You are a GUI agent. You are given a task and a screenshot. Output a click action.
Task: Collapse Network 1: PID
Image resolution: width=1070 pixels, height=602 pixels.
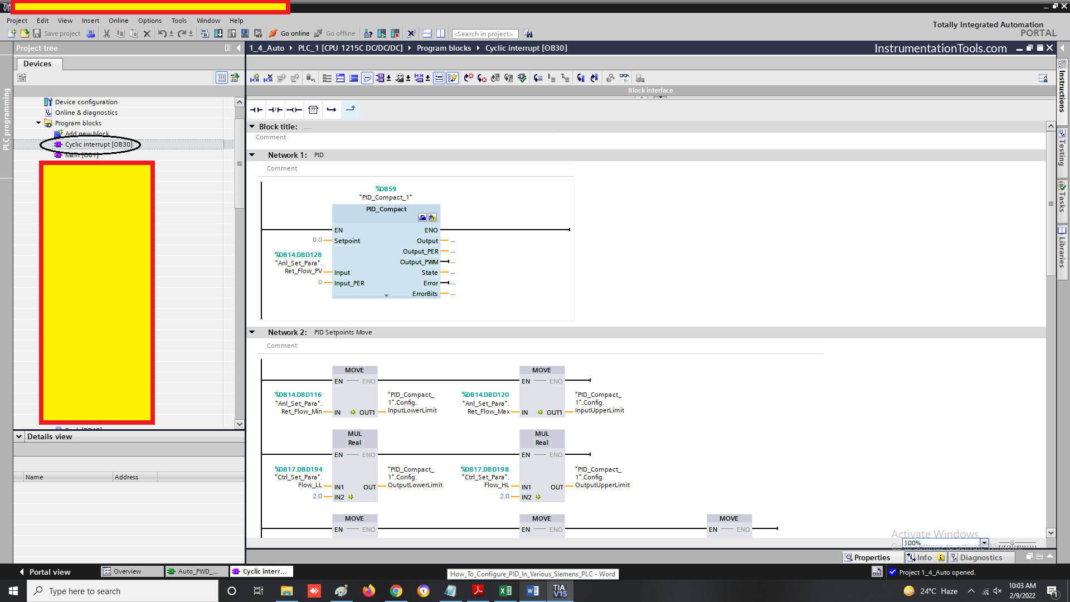[252, 155]
